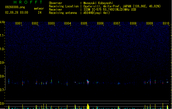Viewport: 172px width, 109px height.
Task: Click the 0.7 kHz axis label
Action: coord(2,90)
